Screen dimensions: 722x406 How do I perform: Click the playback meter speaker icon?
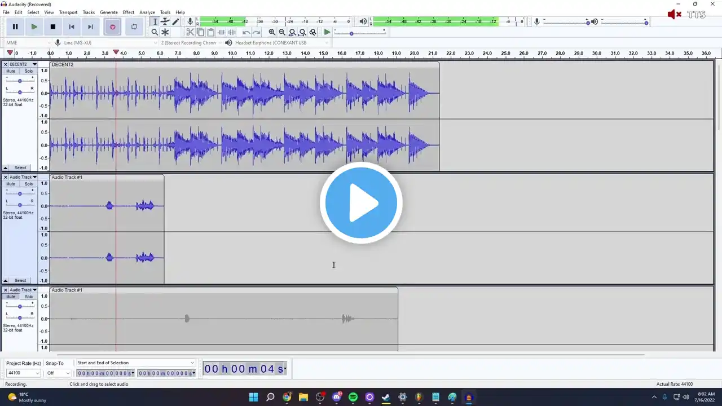[x=363, y=21]
